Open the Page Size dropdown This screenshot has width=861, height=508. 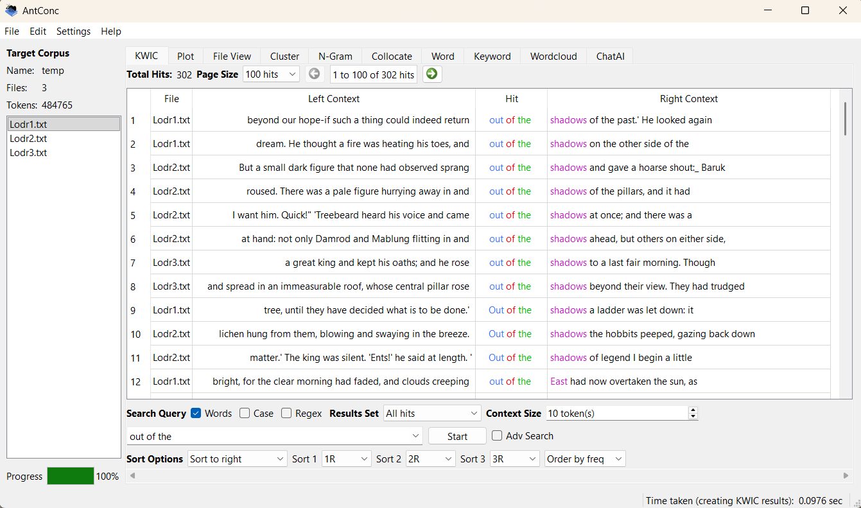coord(271,74)
